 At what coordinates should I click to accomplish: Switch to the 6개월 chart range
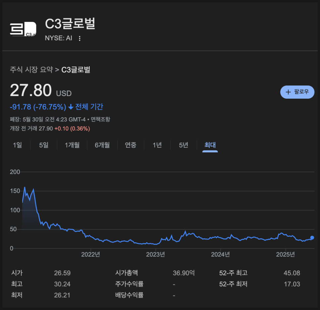[102, 145]
